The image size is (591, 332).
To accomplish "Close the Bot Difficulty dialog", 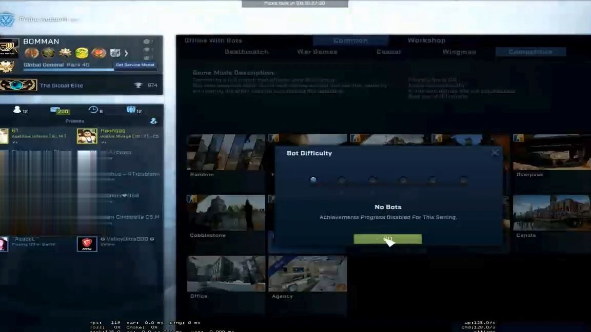I will (495, 153).
